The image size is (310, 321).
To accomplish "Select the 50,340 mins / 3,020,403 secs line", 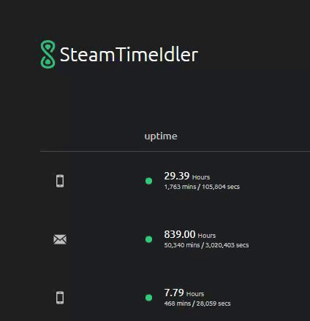I will (x=206, y=245).
